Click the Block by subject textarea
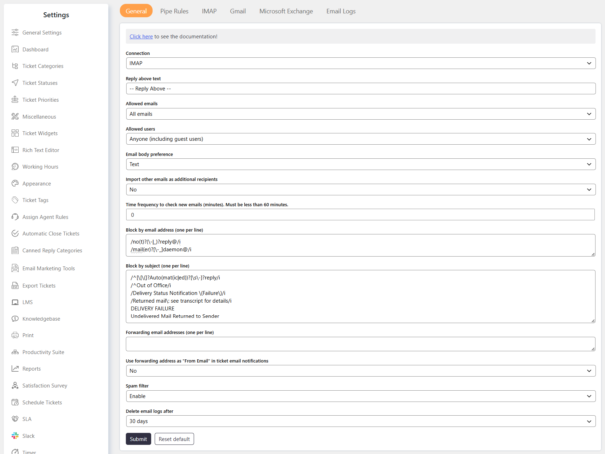605x454 pixels. pos(361,297)
